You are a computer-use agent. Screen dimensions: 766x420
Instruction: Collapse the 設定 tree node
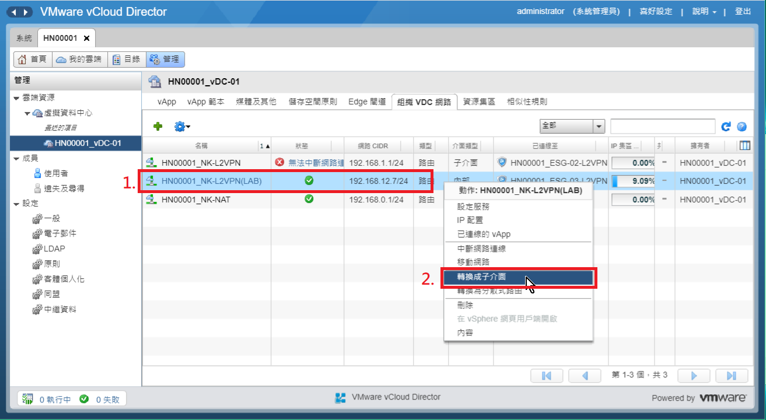coord(16,204)
